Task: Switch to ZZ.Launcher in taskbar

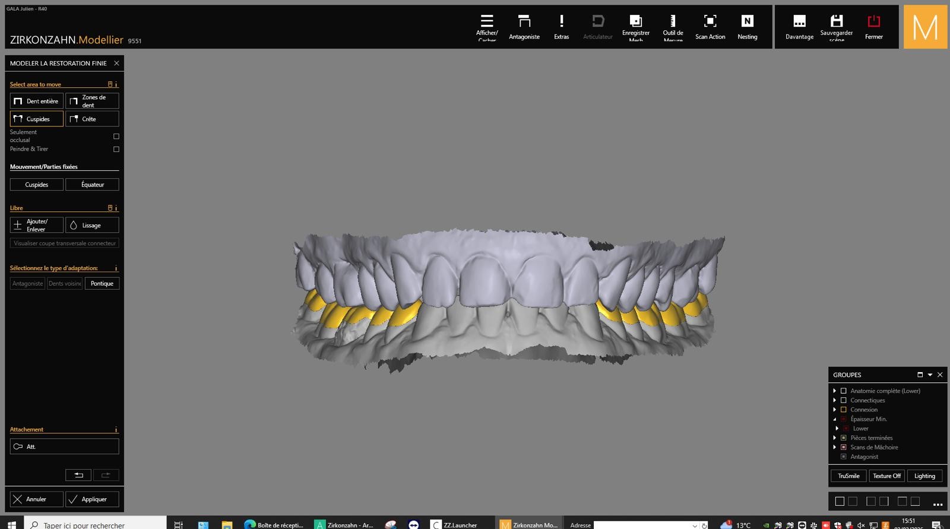Action: 454,524
